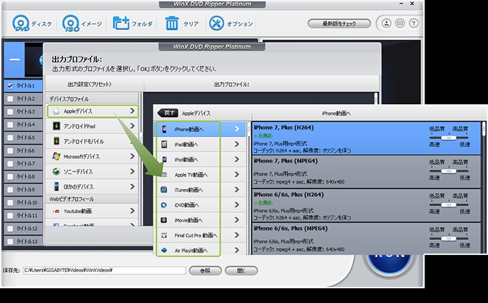Click Android Mobile icon
Viewport: 488px width, 303px height.
point(56,141)
